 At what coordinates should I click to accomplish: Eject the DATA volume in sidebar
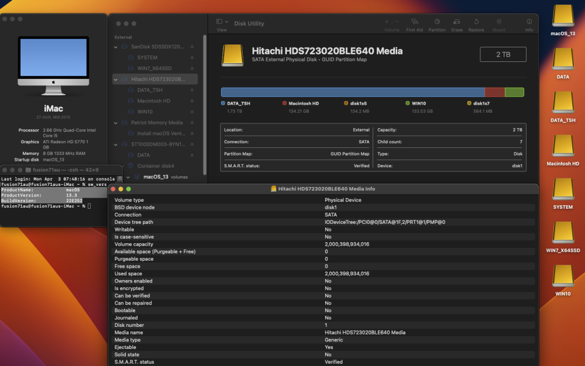(x=192, y=155)
